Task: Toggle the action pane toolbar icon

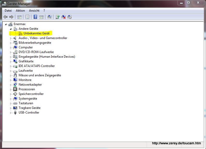Action: click(41, 17)
